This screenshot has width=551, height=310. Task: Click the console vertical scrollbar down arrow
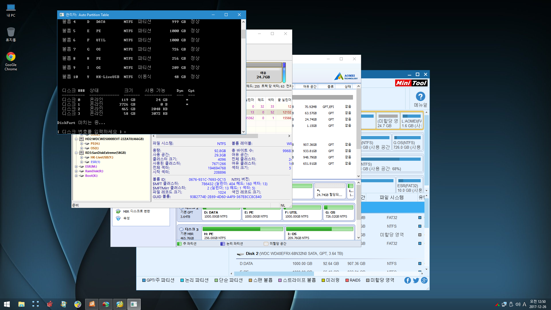(243, 132)
